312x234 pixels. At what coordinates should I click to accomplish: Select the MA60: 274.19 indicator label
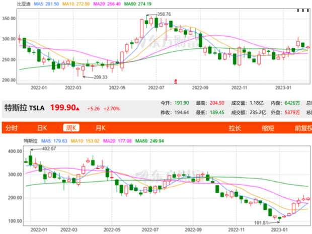tap(138, 4)
